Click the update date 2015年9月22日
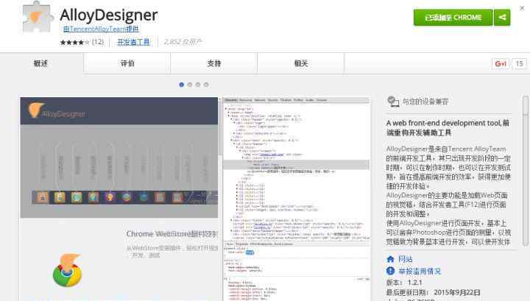Screen dimensions: 530x301 [x=456, y=292]
